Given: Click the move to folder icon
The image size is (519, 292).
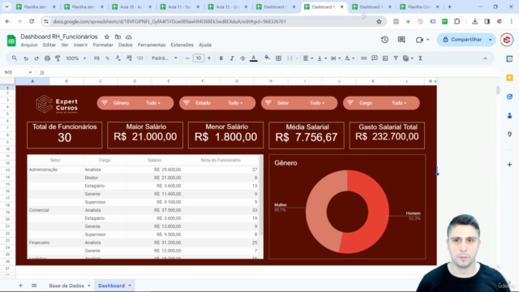Looking at the screenshot, I should pyautogui.click(x=118, y=36).
